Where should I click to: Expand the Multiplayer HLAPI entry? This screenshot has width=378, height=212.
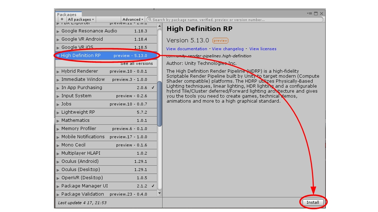pos(58,153)
